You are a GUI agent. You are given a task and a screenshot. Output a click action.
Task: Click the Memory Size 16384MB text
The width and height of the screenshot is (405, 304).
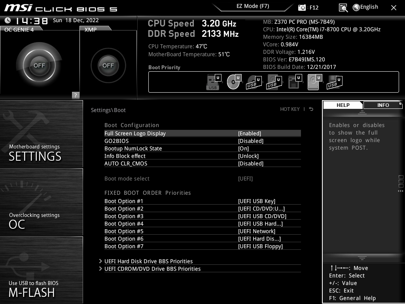pos(293,37)
